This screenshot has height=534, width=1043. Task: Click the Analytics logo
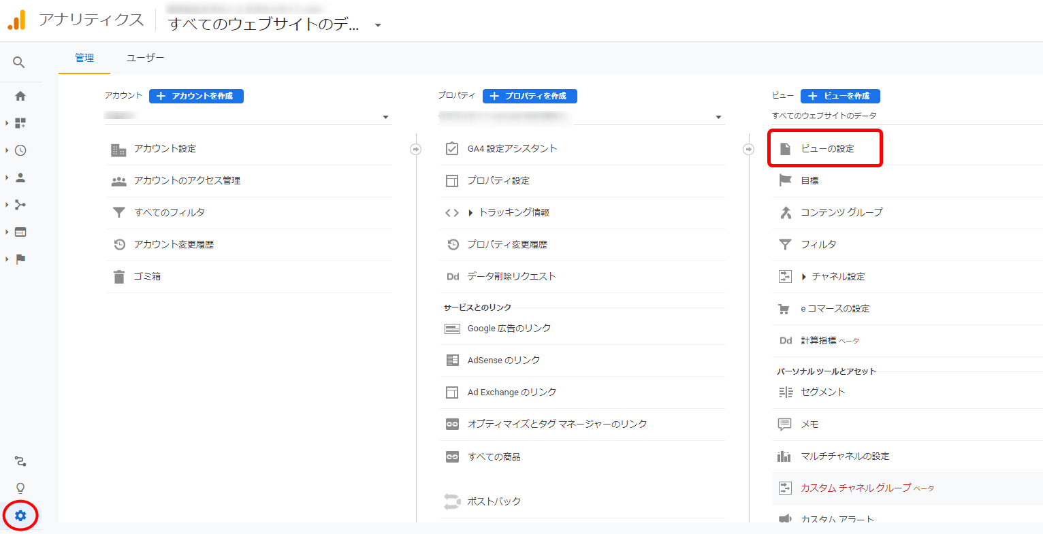pyautogui.click(x=16, y=20)
